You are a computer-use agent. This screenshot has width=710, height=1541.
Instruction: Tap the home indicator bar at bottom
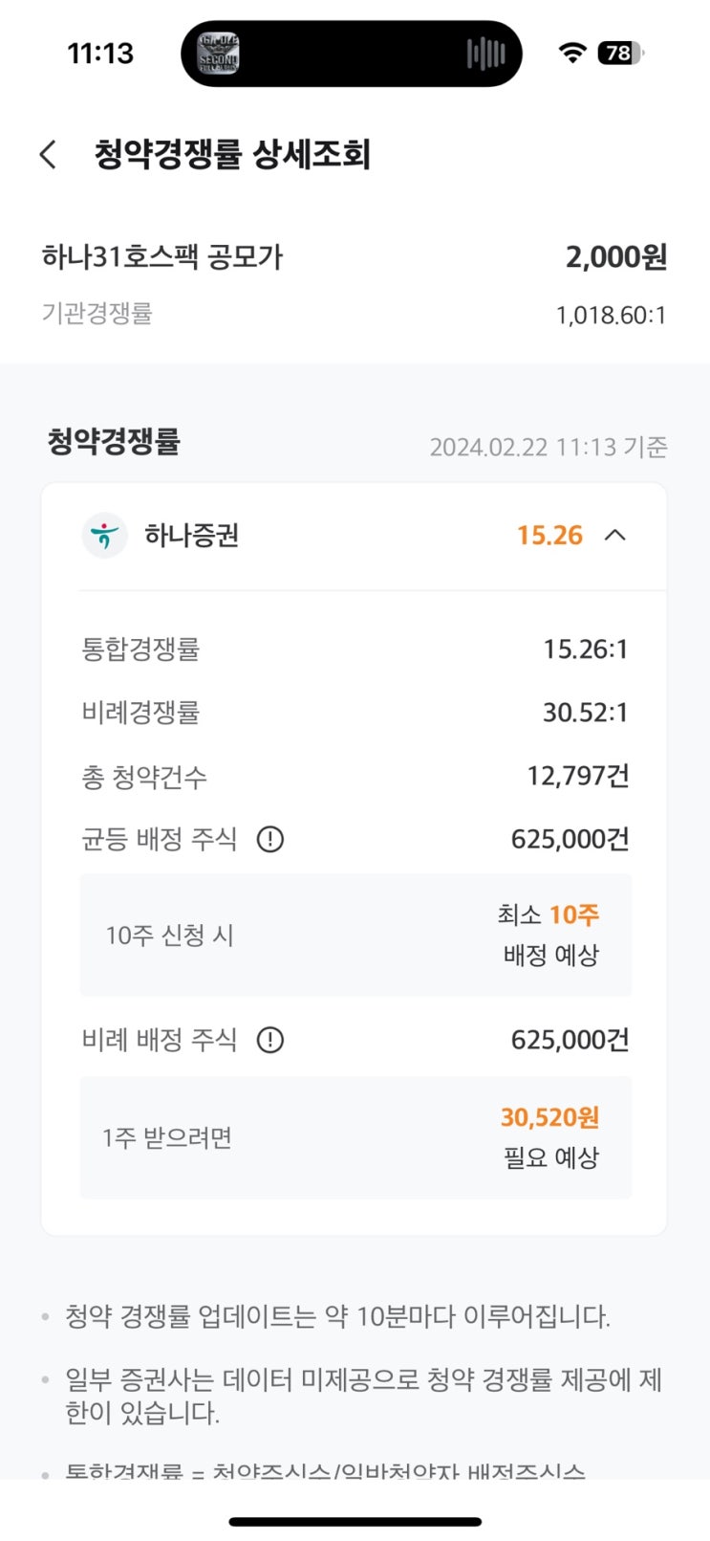[355, 1521]
